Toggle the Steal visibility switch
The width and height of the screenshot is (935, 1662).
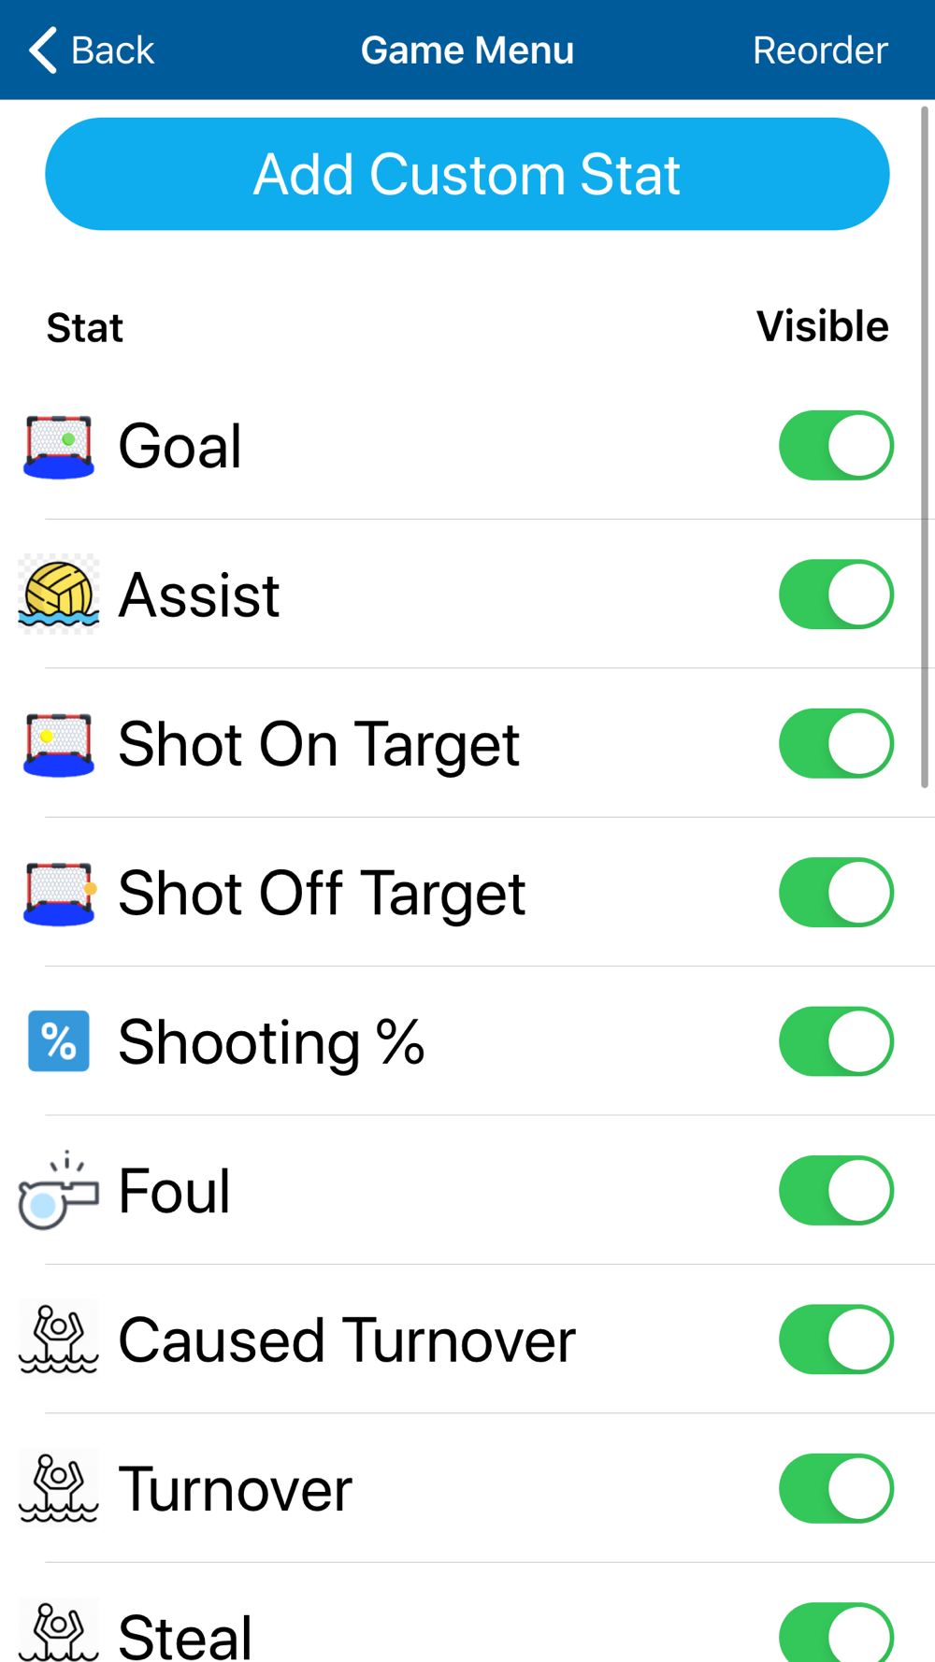(836, 1634)
